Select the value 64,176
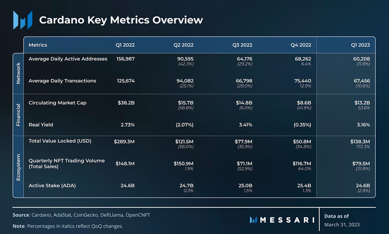389x234 pixels. coord(244,59)
